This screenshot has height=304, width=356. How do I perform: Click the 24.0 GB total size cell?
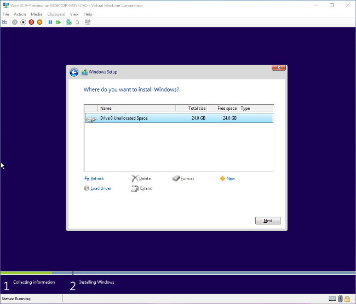[x=198, y=118]
